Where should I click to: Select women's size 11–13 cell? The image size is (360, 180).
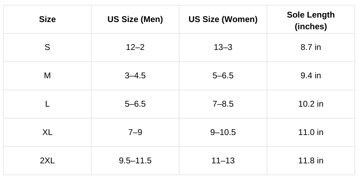(x=223, y=161)
